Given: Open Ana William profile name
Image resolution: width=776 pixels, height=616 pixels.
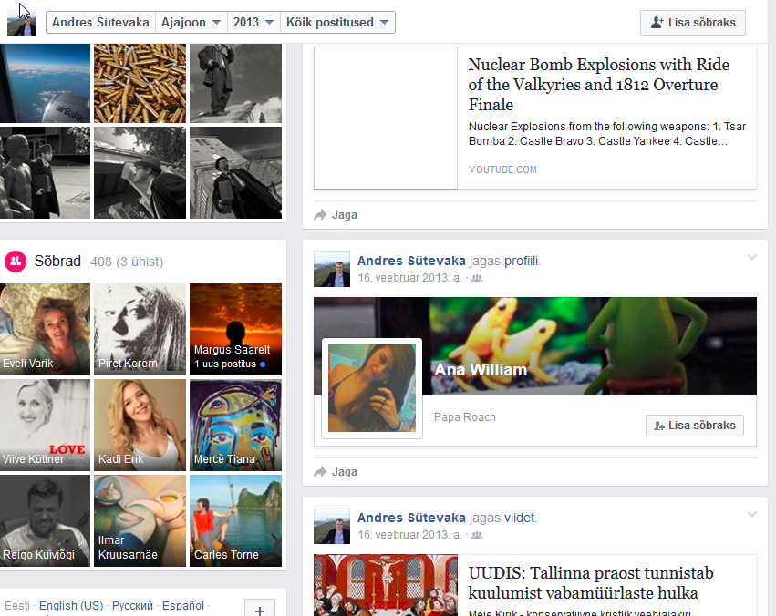Looking at the screenshot, I should coord(481,370).
